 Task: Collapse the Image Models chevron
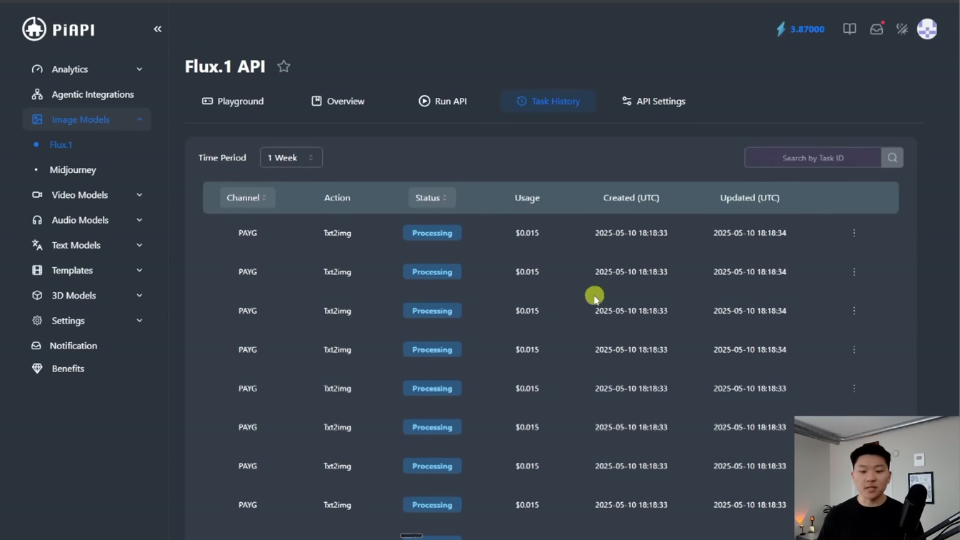coord(139,119)
